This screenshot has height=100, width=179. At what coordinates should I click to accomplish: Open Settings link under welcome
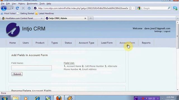coord(158,31)
